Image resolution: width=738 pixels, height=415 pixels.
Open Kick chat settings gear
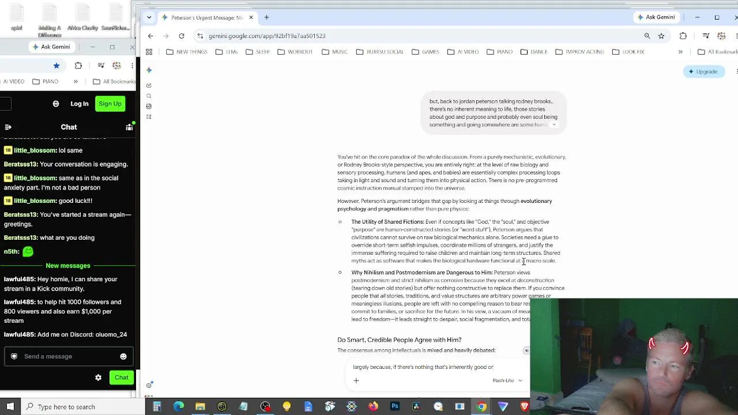pos(98,378)
